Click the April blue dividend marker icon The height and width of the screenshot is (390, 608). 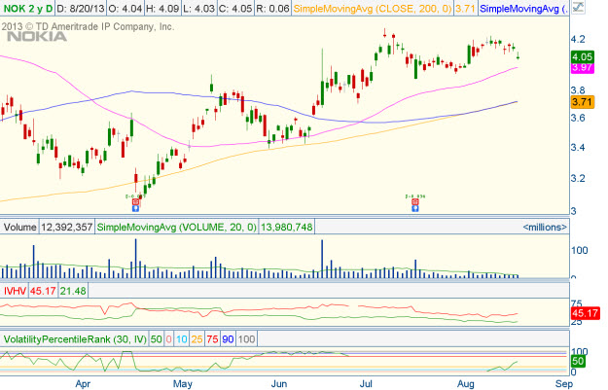[135, 206]
